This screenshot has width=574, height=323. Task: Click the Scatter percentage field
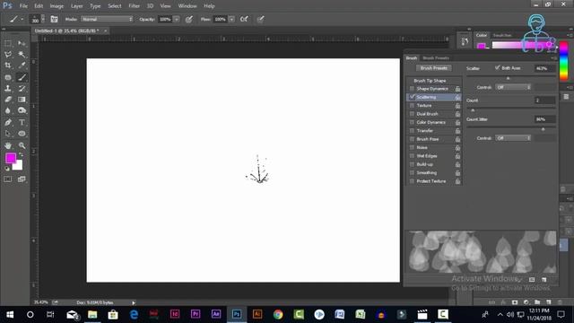click(545, 68)
